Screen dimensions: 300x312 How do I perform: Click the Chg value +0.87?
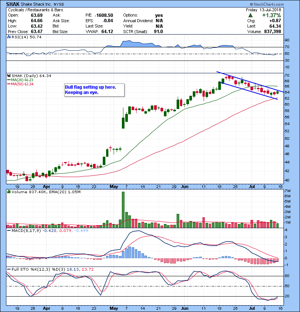pos(275,21)
